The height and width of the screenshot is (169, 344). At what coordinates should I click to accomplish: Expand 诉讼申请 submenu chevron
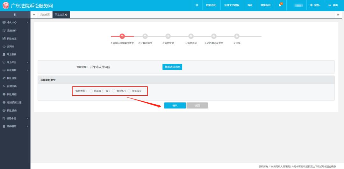[x=28, y=118]
